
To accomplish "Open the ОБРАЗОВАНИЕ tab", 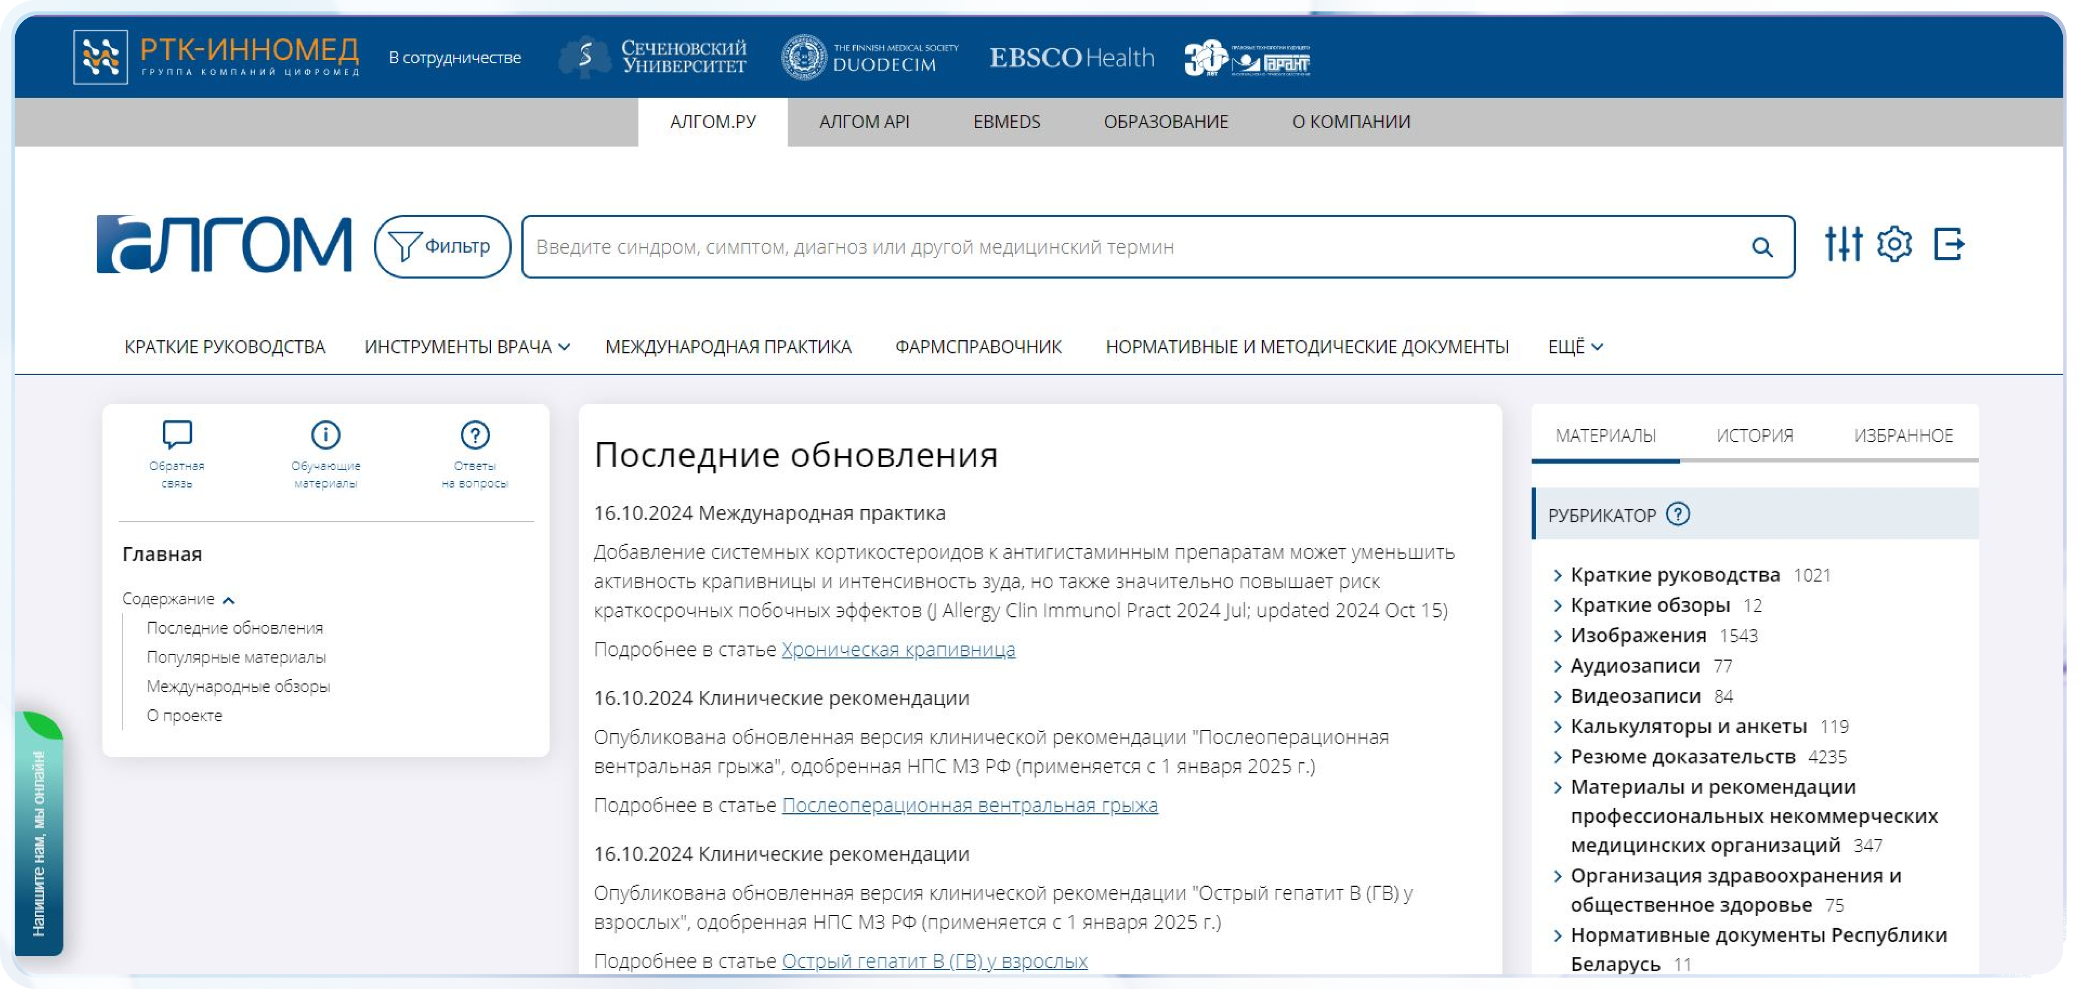I will 1165,122.
